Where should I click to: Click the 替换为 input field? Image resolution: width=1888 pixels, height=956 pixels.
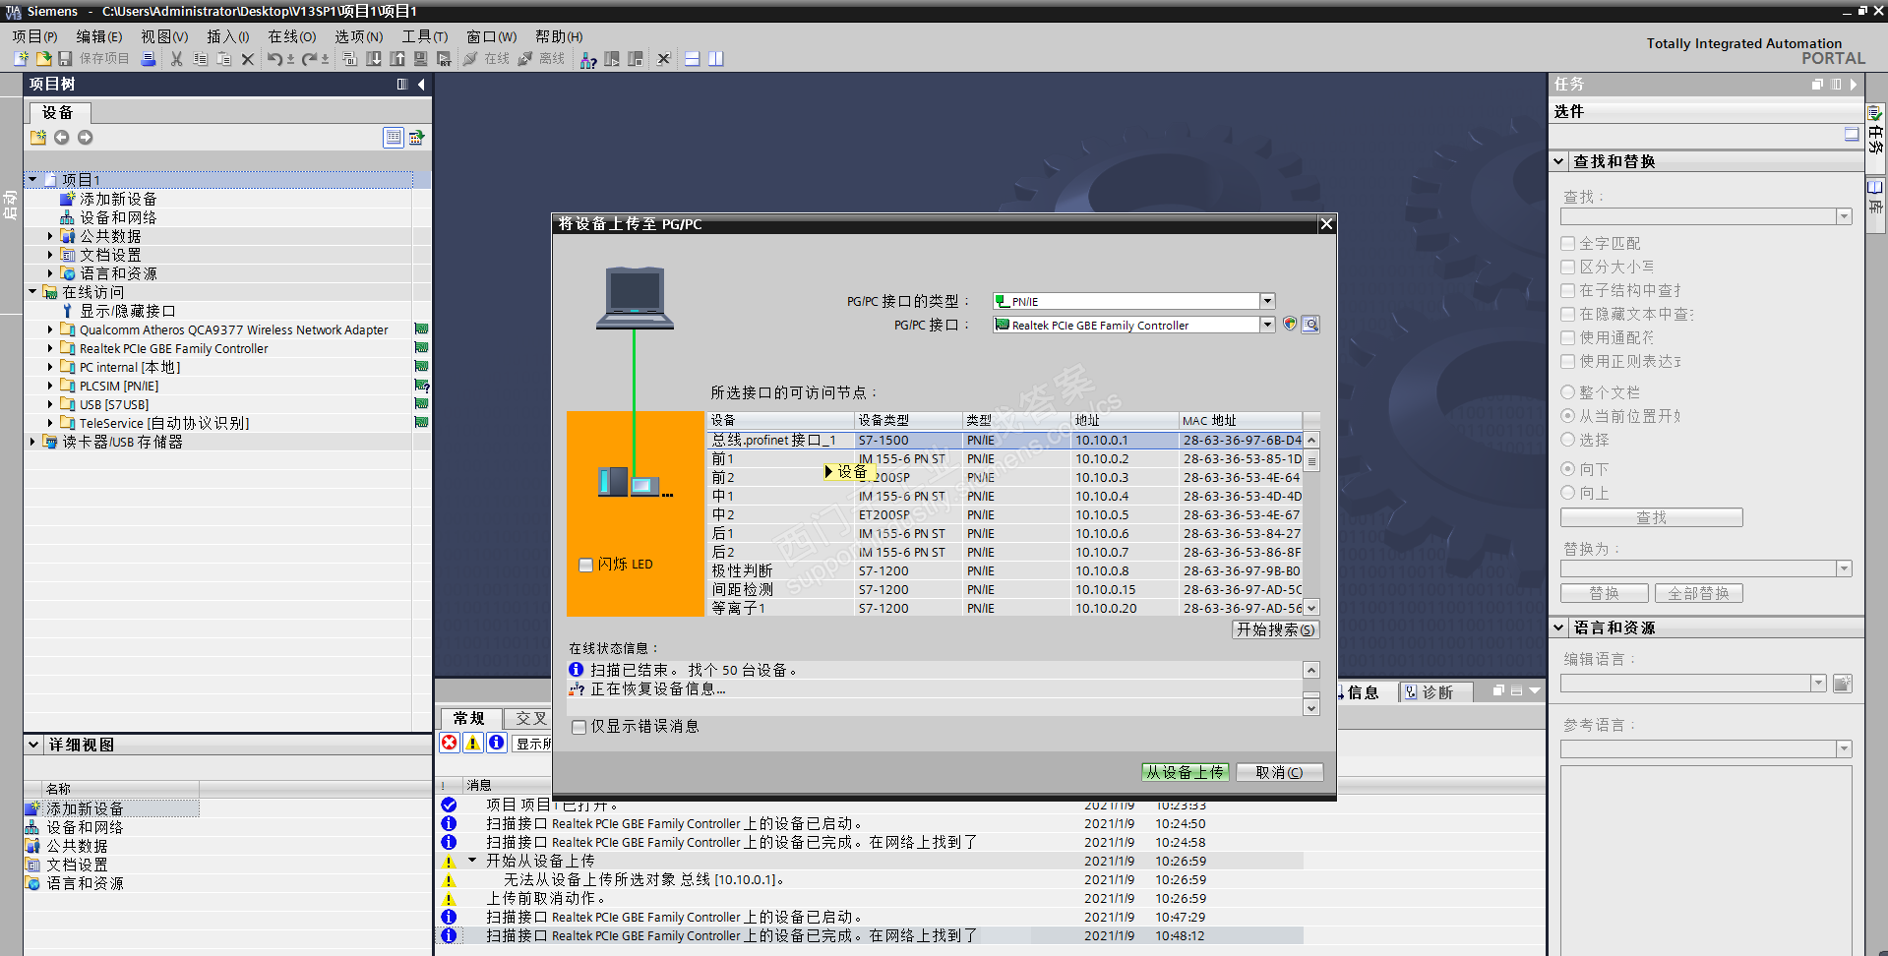click(1698, 568)
